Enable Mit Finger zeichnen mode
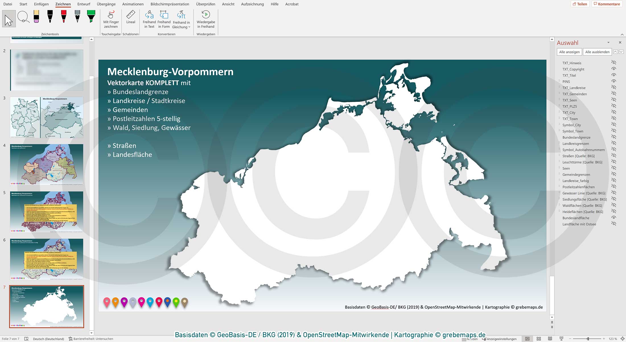626x342 pixels. tap(111, 18)
